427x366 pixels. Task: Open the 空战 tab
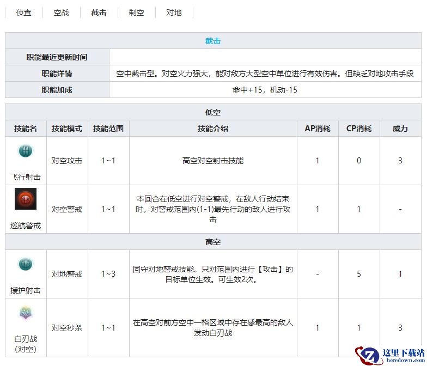(x=62, y=13)
